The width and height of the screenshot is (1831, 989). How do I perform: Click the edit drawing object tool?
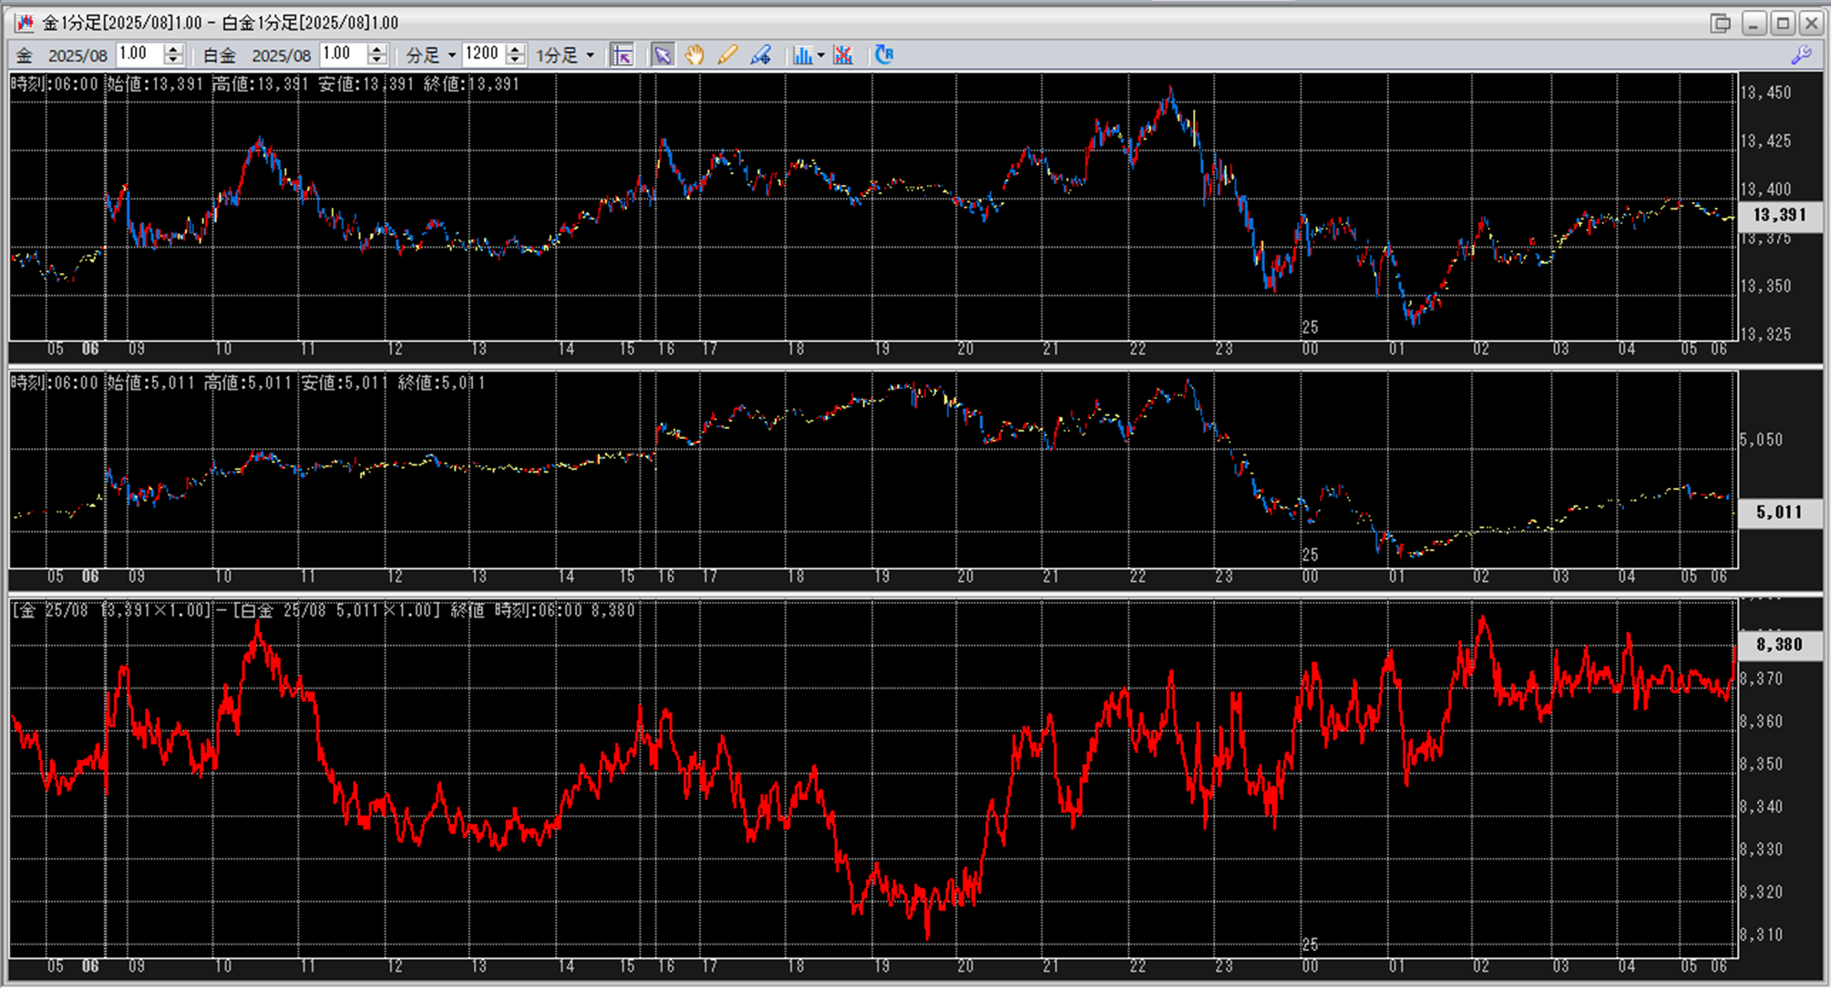[760, 56]
